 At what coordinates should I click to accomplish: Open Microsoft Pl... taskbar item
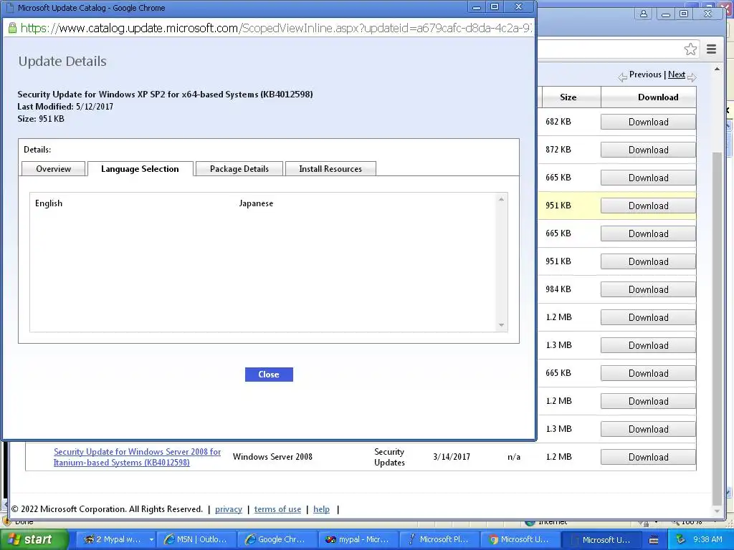438,540
